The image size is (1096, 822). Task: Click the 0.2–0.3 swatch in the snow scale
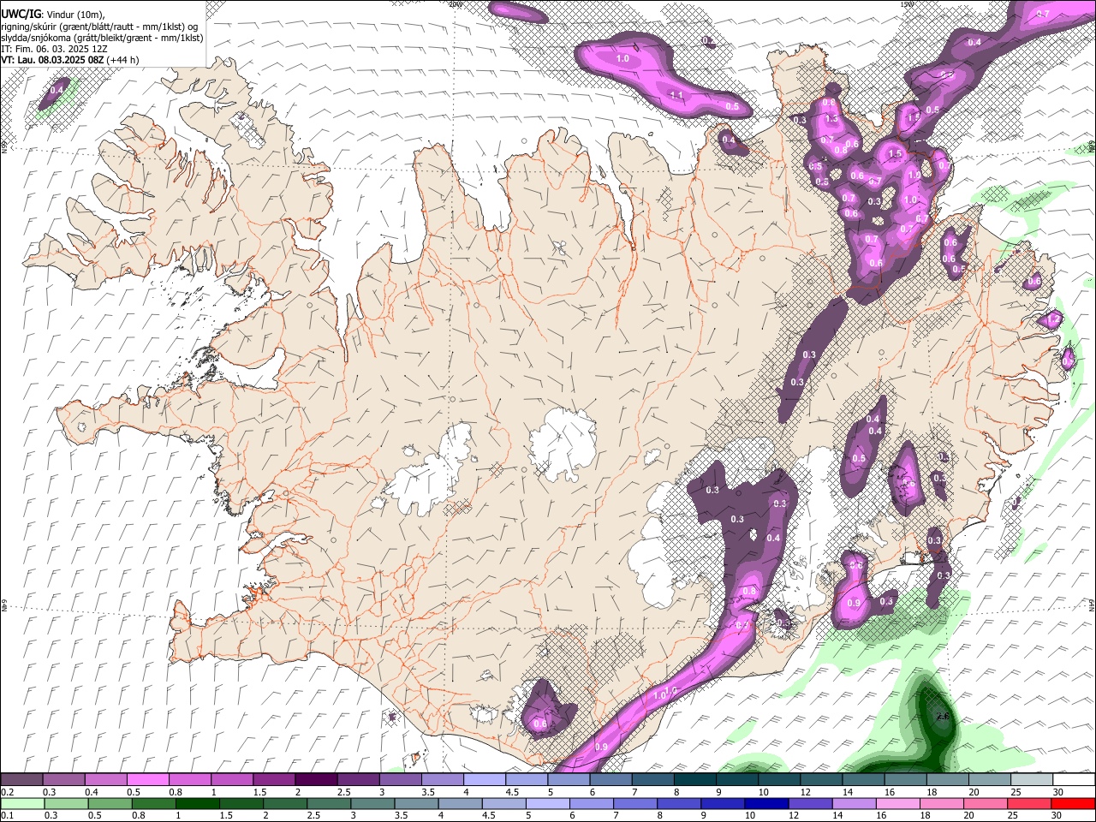(21, 780)
